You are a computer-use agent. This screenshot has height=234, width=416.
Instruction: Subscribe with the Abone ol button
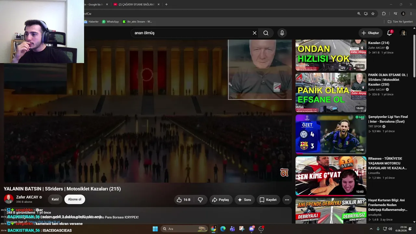(75, 199)
